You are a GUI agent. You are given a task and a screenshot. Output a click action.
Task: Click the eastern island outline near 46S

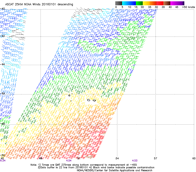[94, 100]
